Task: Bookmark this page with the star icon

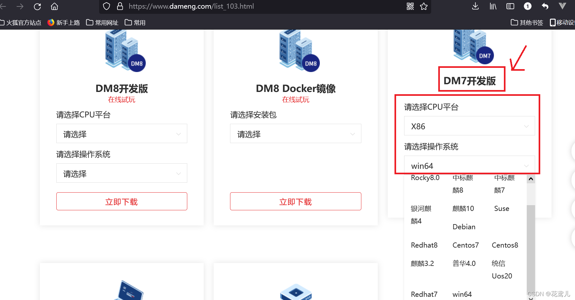Action: [424, 6]
